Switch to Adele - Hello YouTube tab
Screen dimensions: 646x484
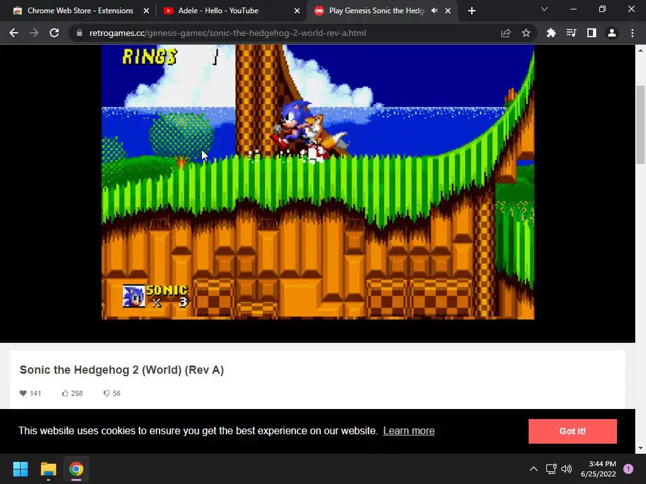pos(218,11)
